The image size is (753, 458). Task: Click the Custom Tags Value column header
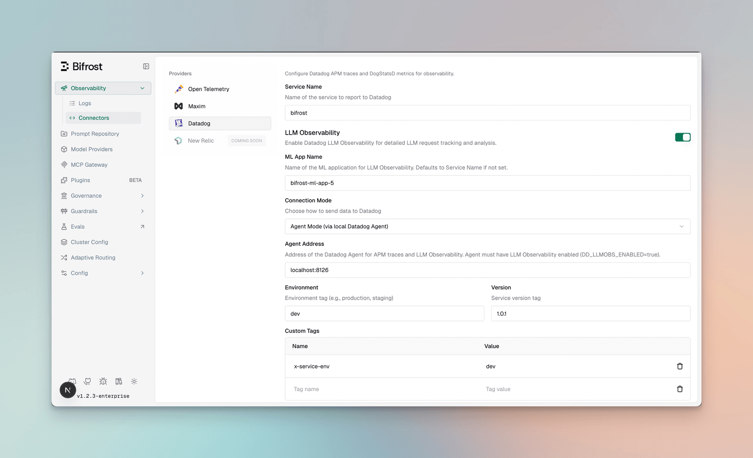(x=492, y=346)
